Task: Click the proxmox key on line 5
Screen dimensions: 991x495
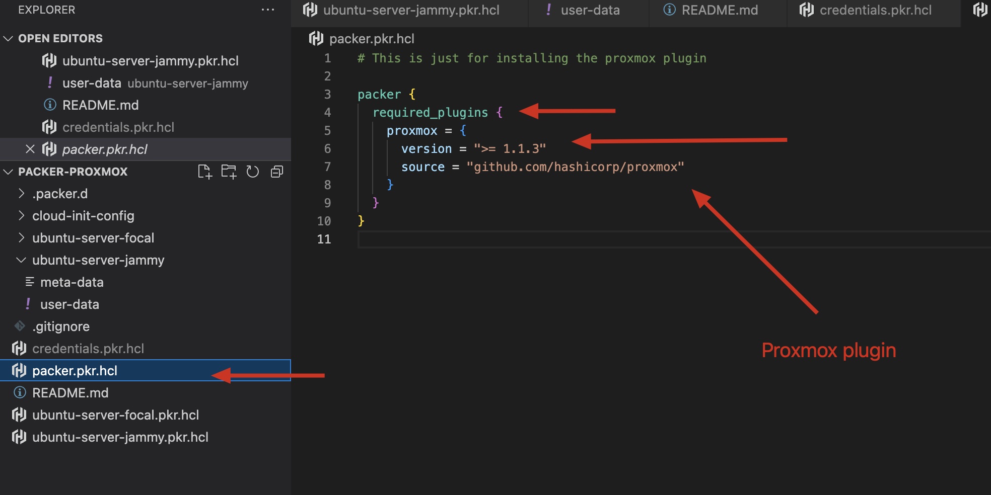Action: tap(412, 131)
